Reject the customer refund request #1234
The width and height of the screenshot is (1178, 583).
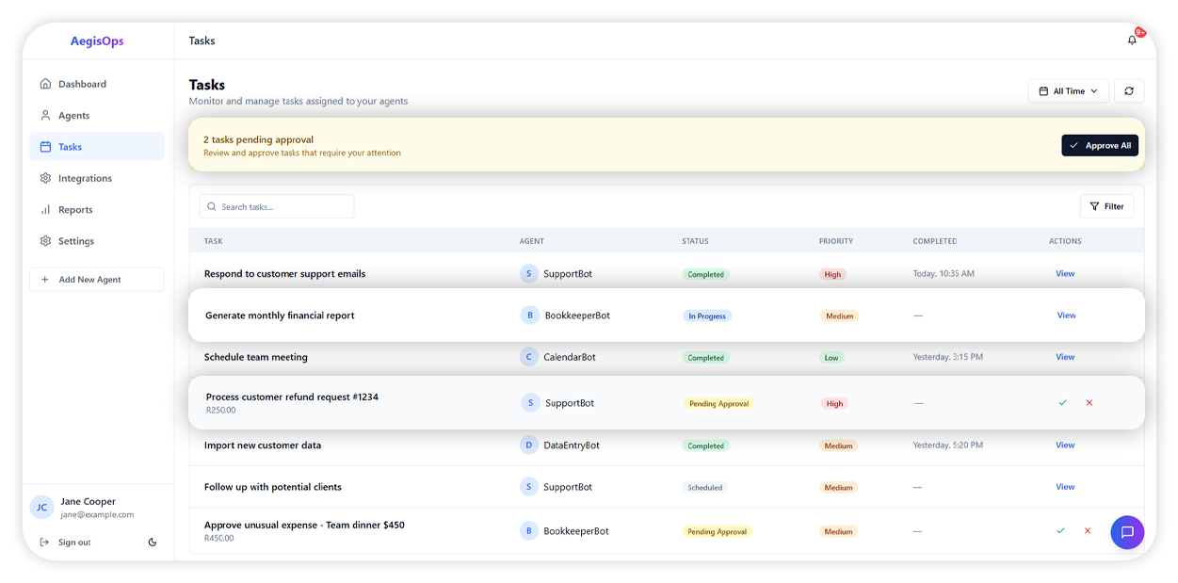click(1089, 403)
